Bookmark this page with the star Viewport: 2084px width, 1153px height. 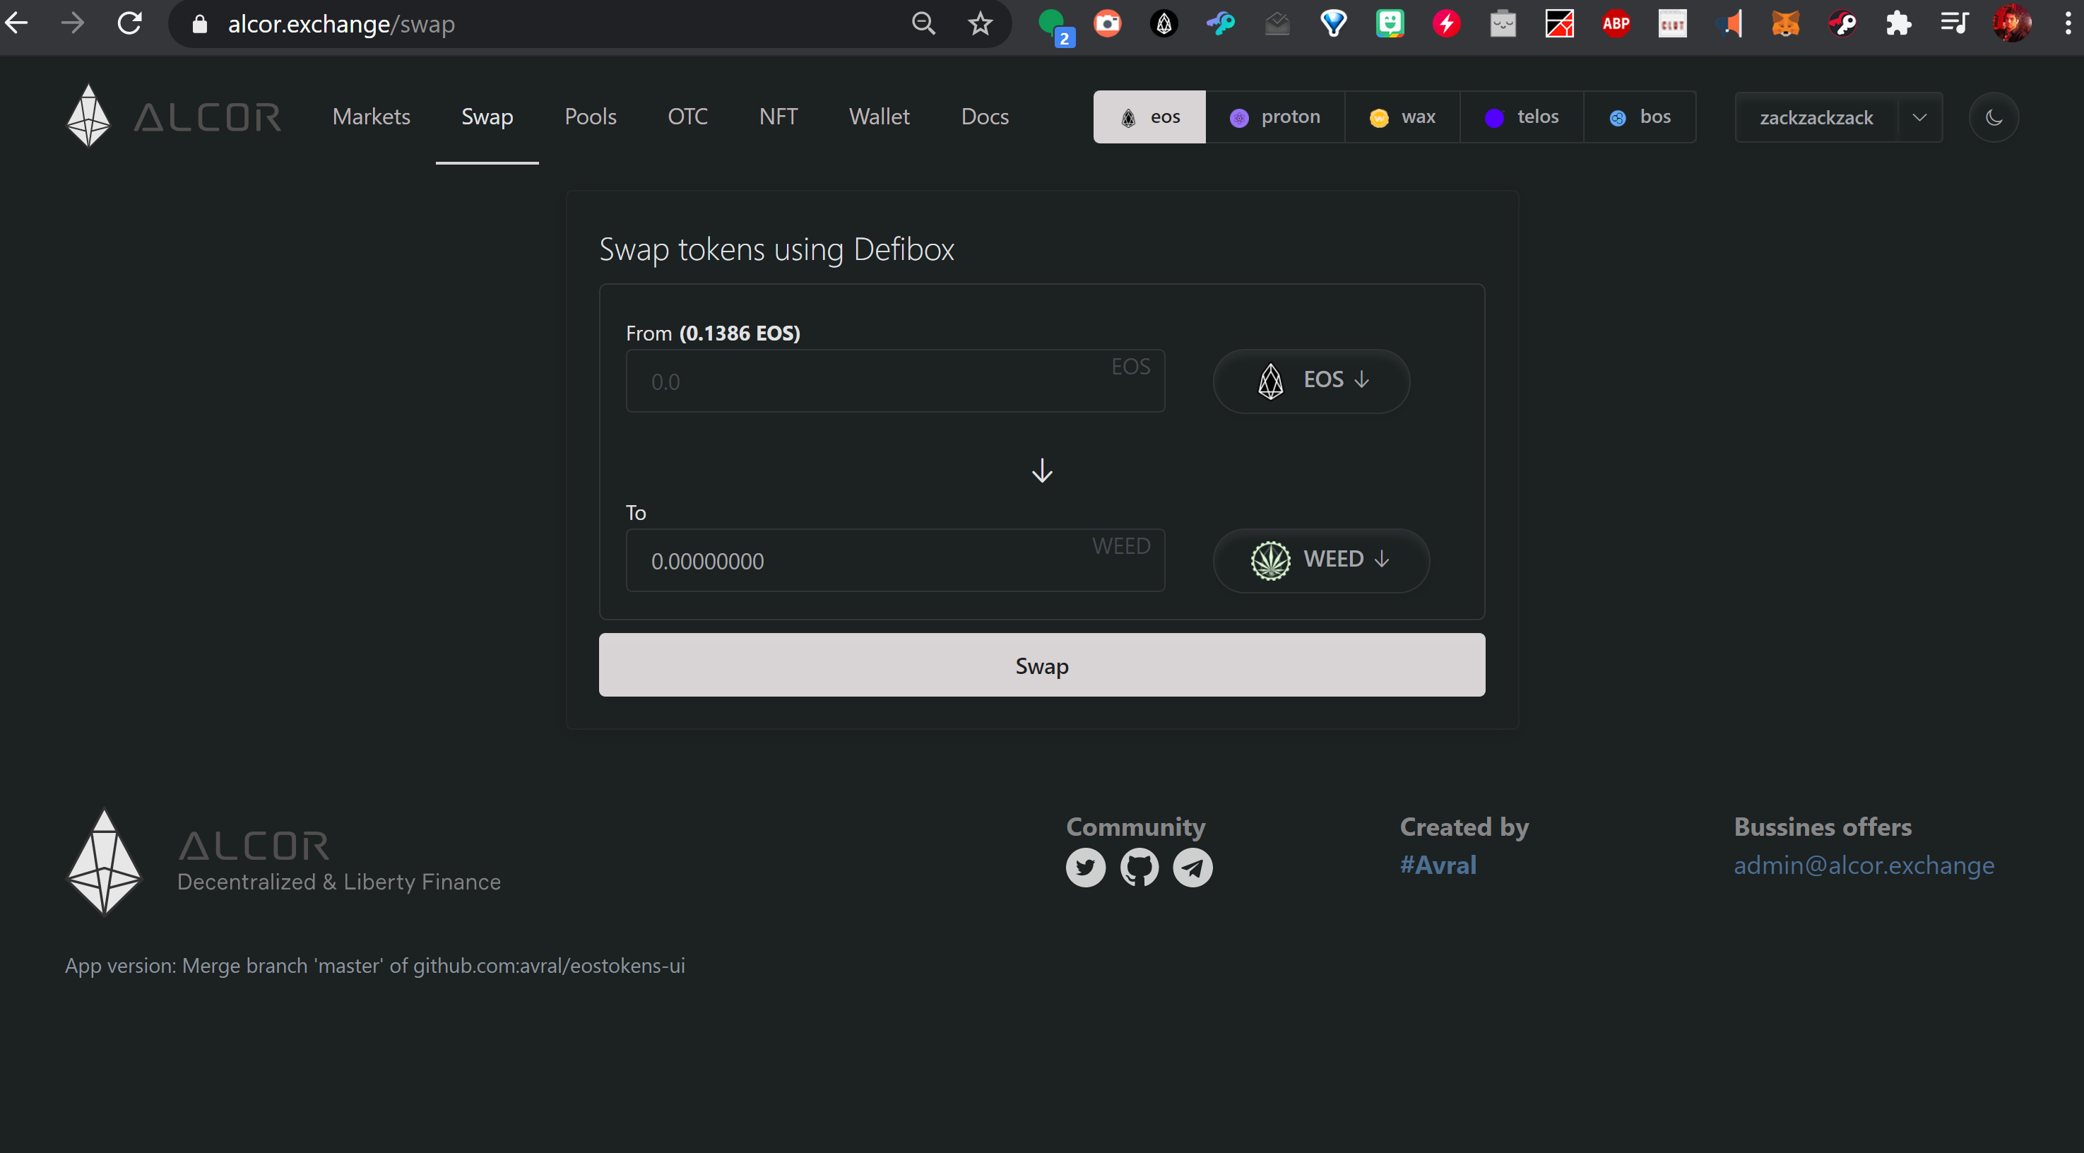pyautogui.click(x=980, y=23)
